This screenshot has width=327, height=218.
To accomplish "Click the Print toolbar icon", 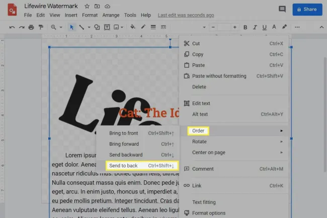I will point(31,27).
